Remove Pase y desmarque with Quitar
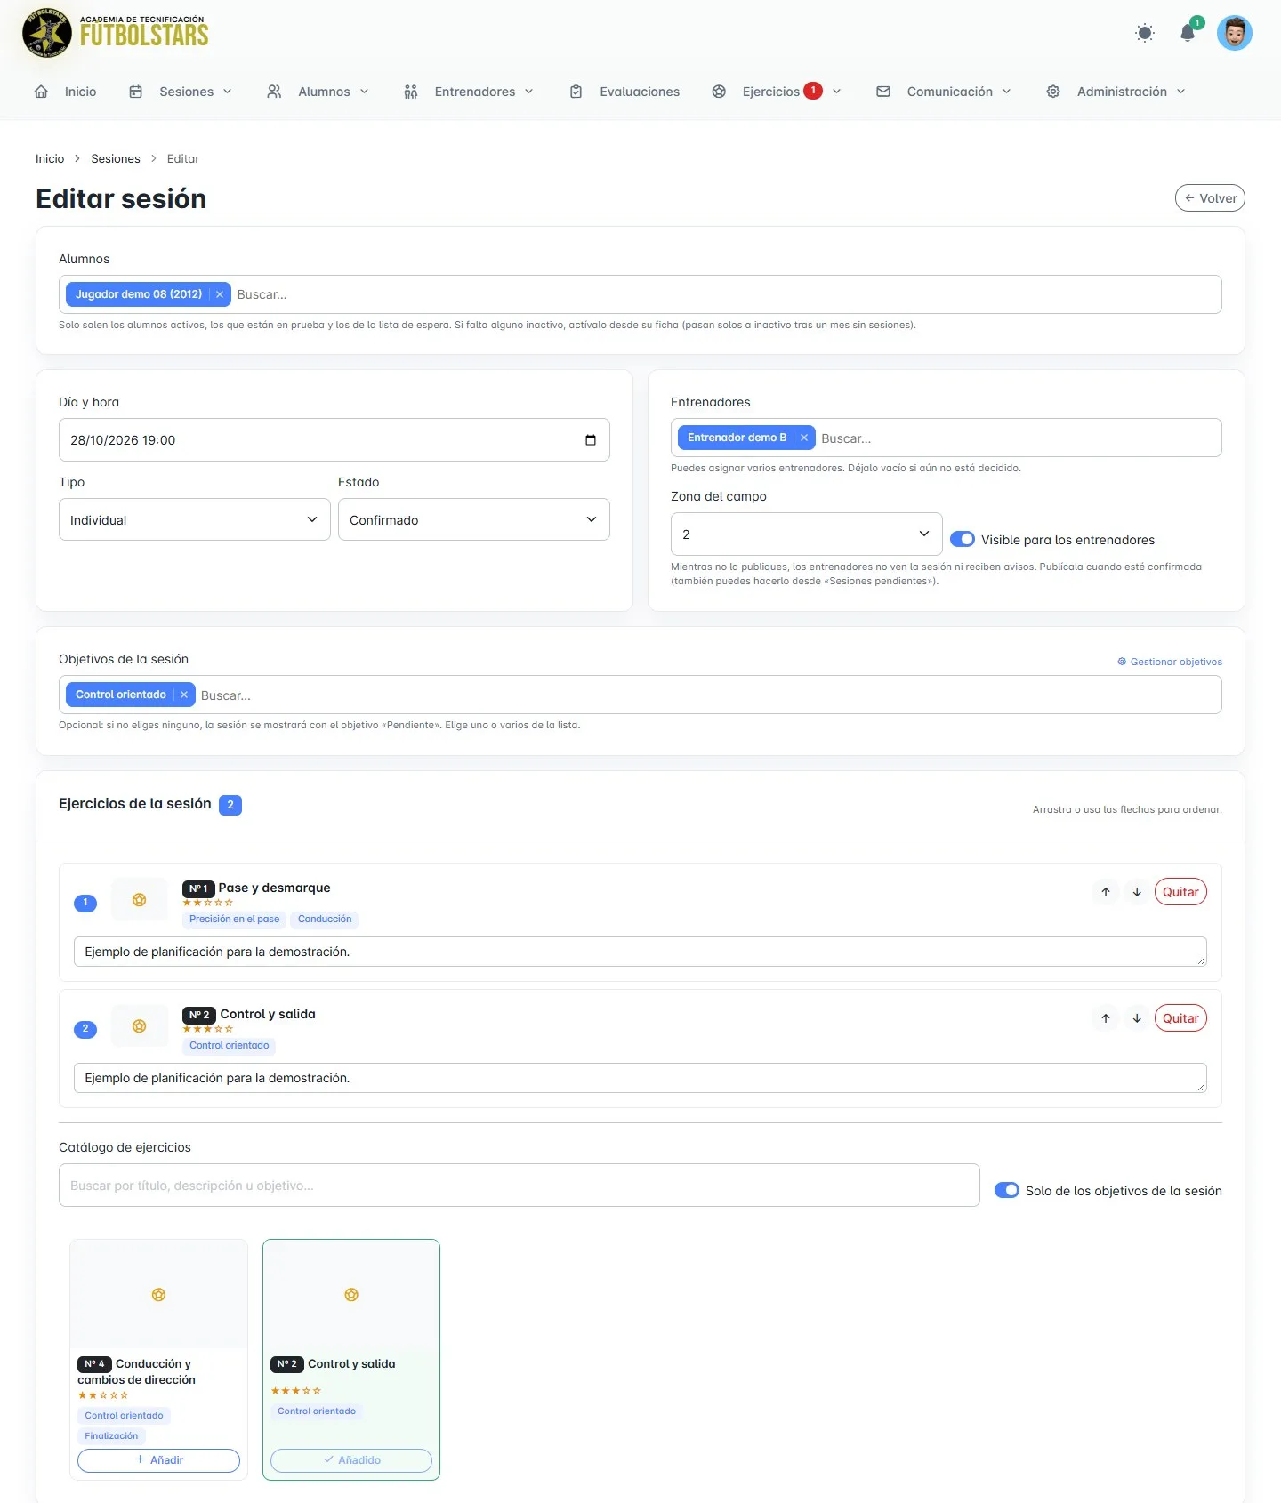Screen dimensions: 1281x1503 pyautogui.click(x=1180, y=892)
